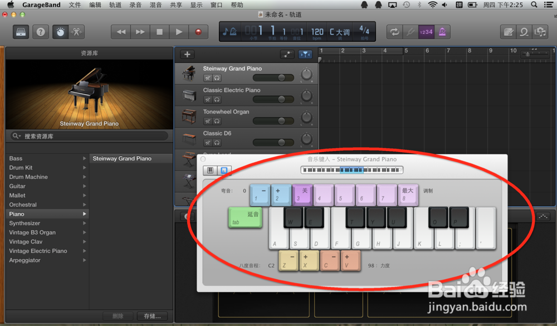557x326 pixels.
Task: Click octave up X key
Action: pyautogui.click(x=309, y=261)
